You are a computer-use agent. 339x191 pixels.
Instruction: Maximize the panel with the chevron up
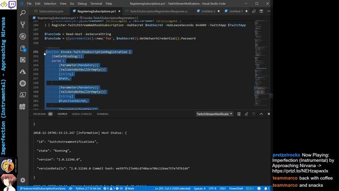click(x=261, y=114)
